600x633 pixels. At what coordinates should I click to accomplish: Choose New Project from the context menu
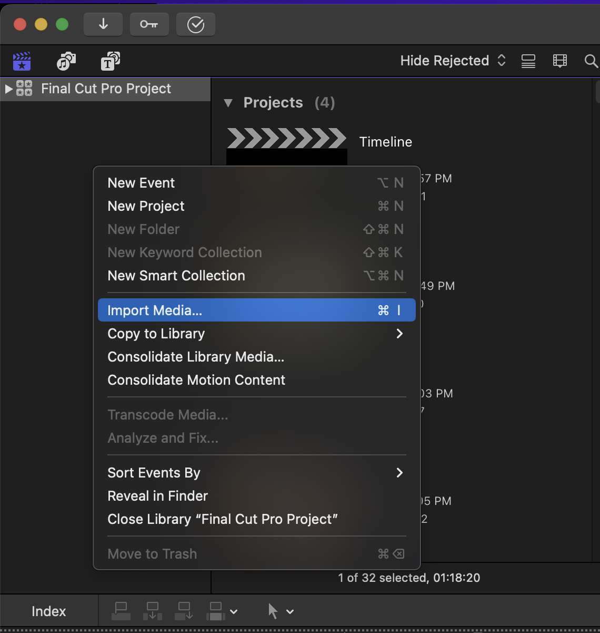tap(257, 206)
